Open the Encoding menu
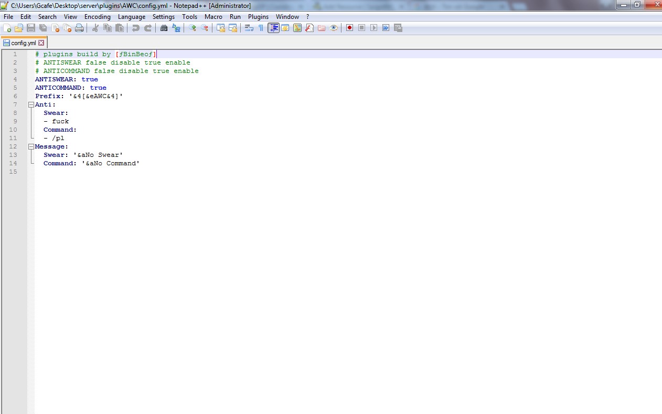The height and width of the screenshot is (414, 662). tap(98, 17)
